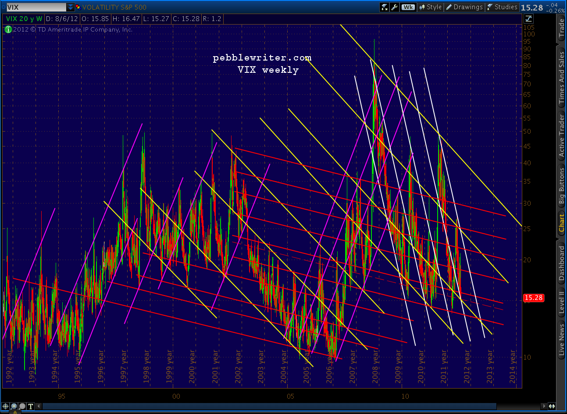
Task: Click the zoom in magnifier
Action: tap(14, 406)
